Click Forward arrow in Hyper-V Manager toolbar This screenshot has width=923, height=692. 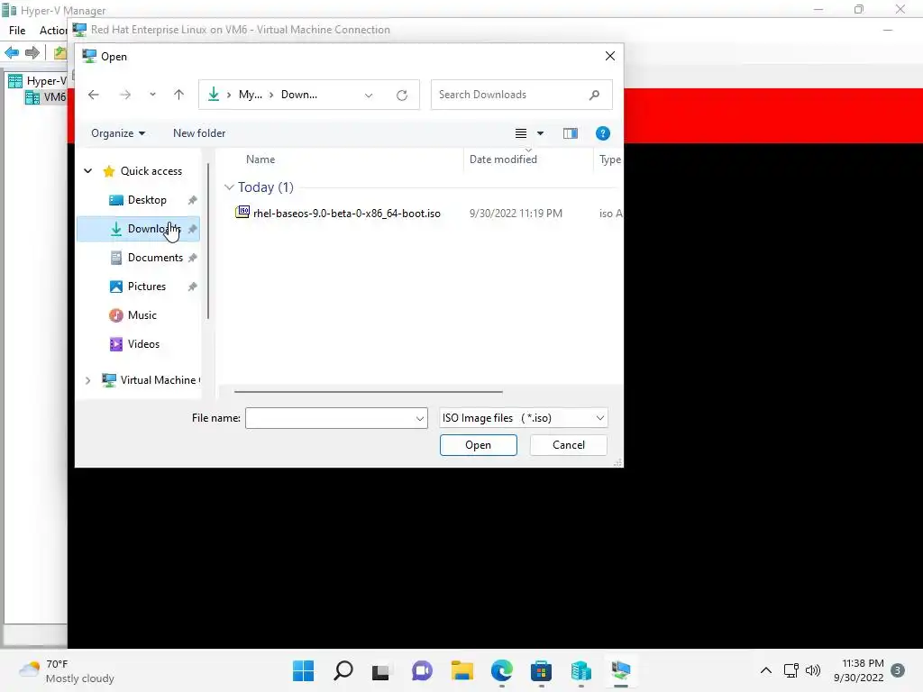32,53
